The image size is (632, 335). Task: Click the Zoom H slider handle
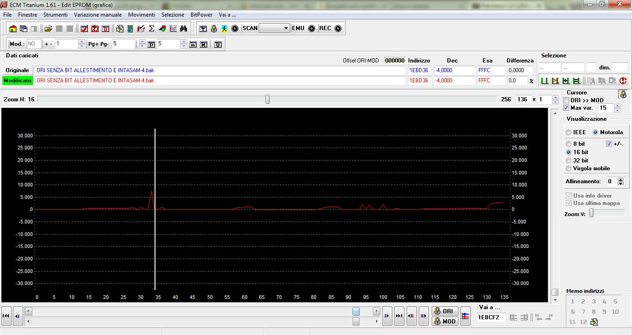click(267, 99)
